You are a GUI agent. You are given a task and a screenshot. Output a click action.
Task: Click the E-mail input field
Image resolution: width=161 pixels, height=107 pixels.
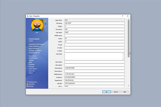(x=94, y=45)
